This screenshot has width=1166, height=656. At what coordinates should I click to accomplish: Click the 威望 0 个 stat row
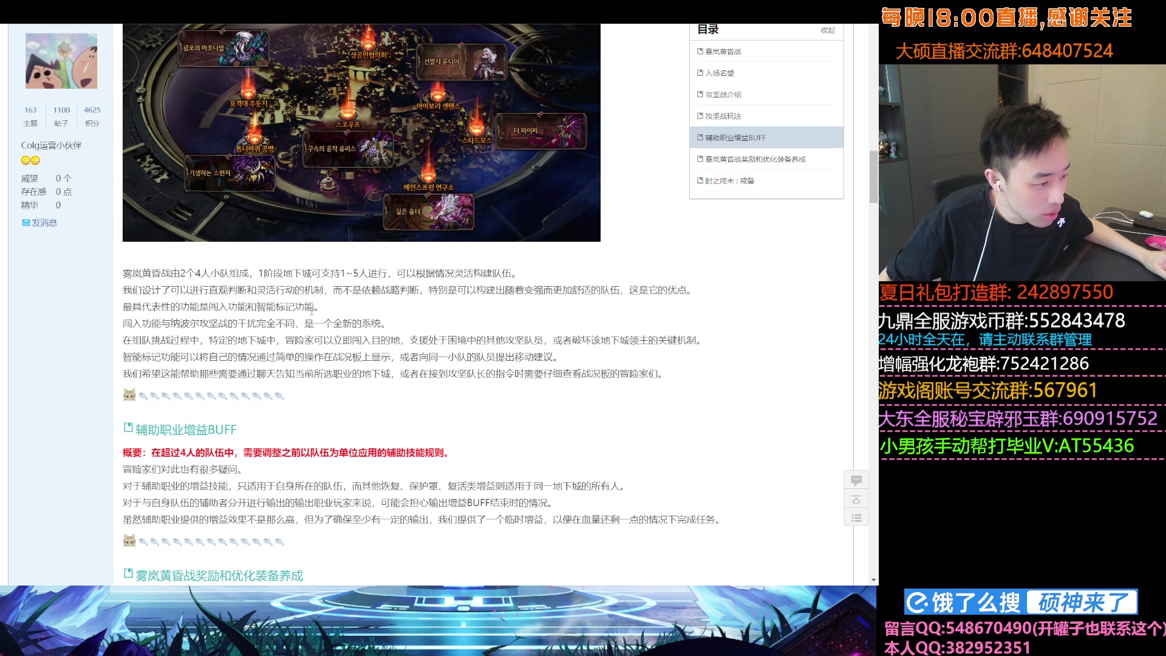click(46, 179)
